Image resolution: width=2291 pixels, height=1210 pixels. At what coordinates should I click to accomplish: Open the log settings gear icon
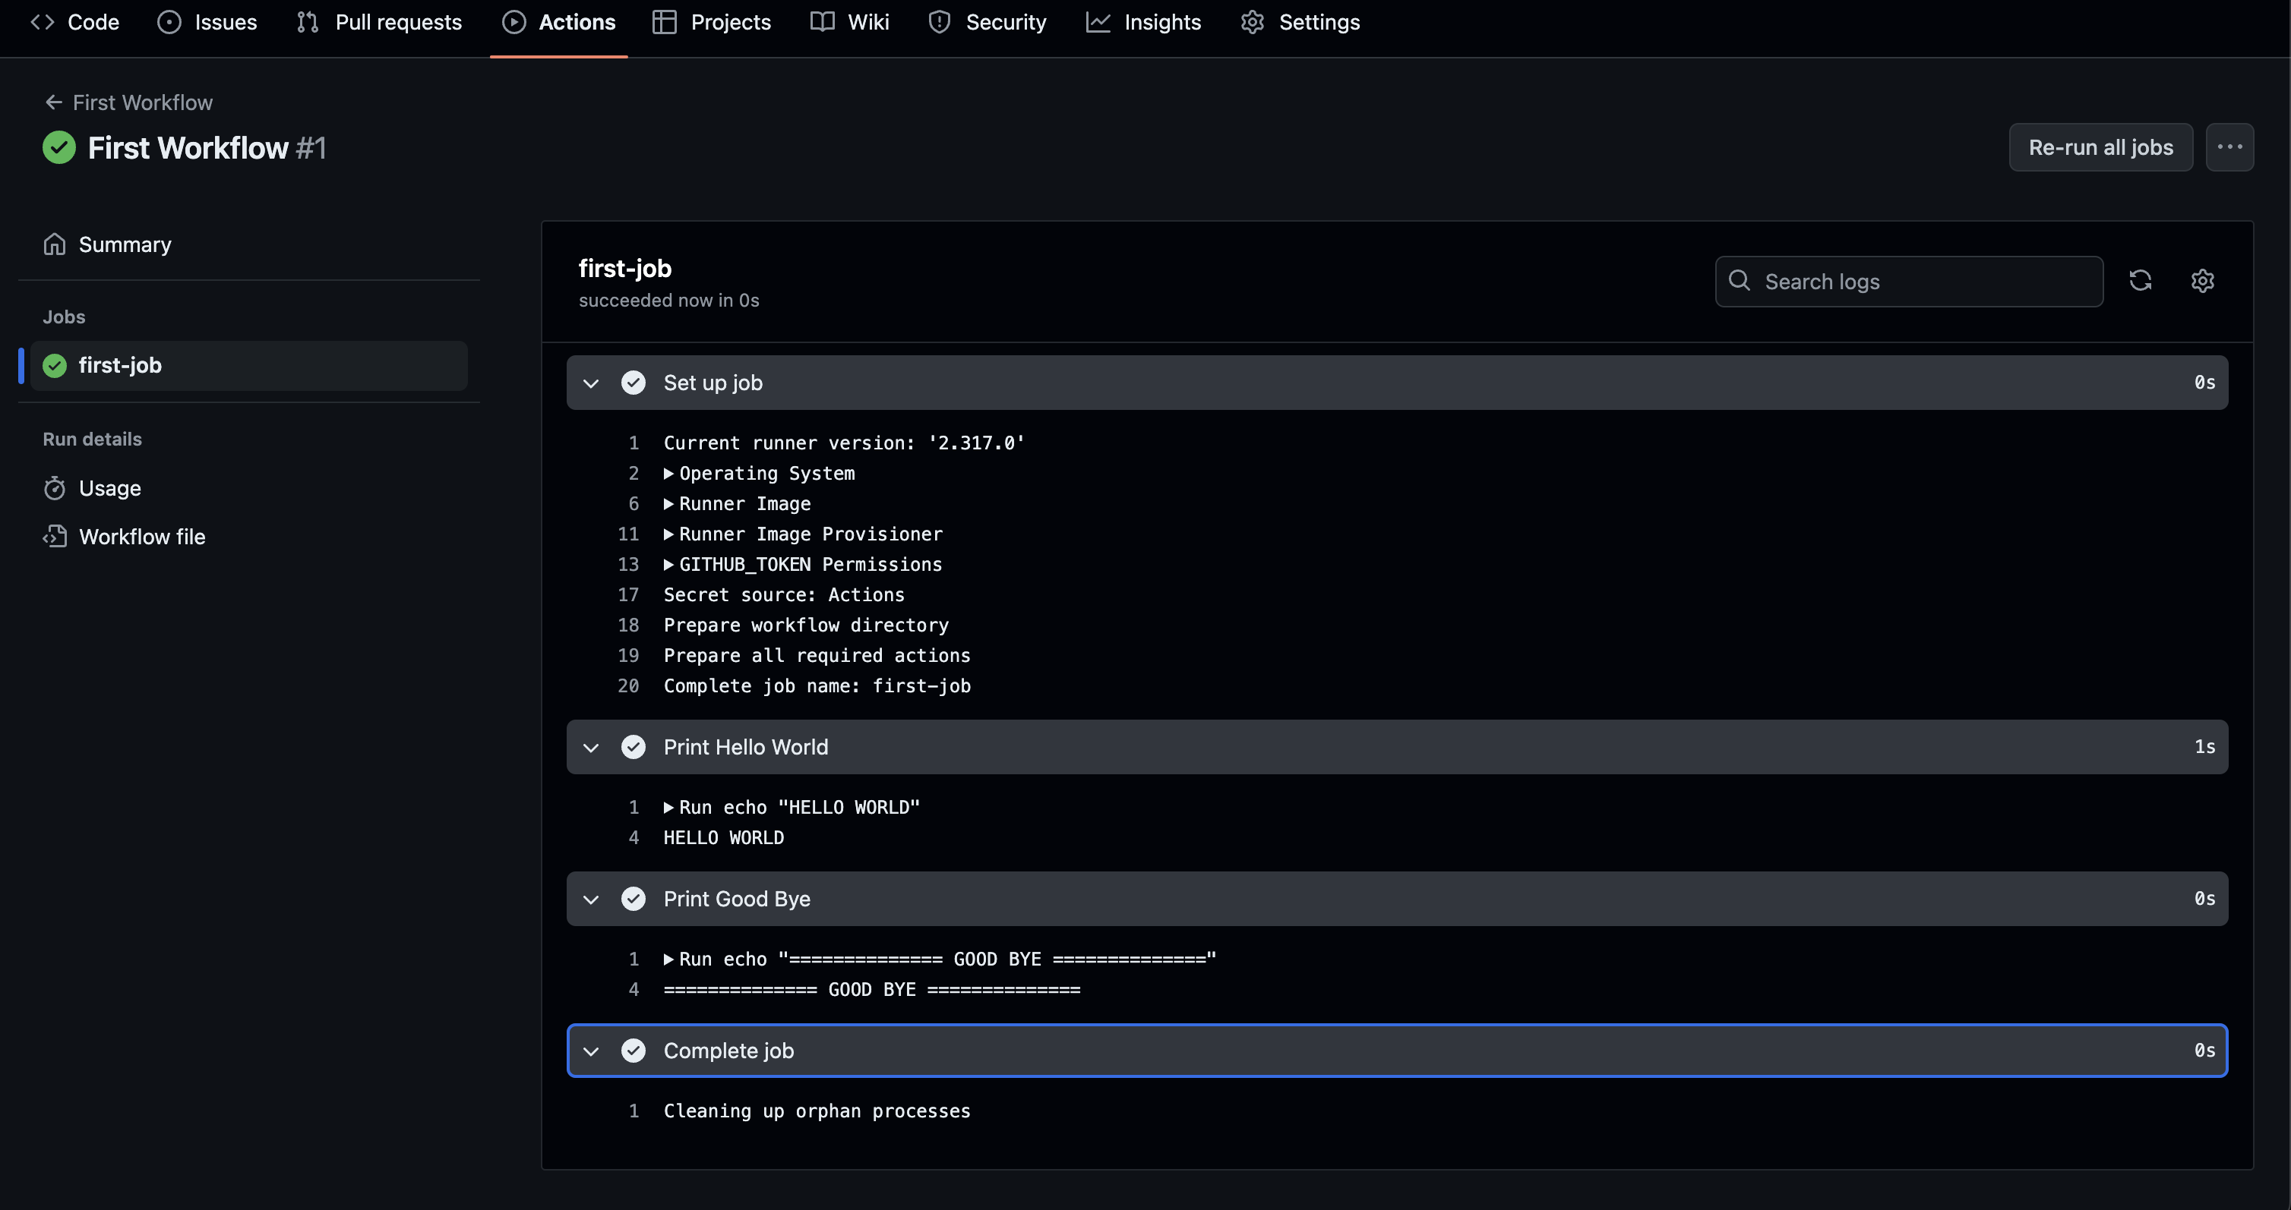click(2202, 281)
